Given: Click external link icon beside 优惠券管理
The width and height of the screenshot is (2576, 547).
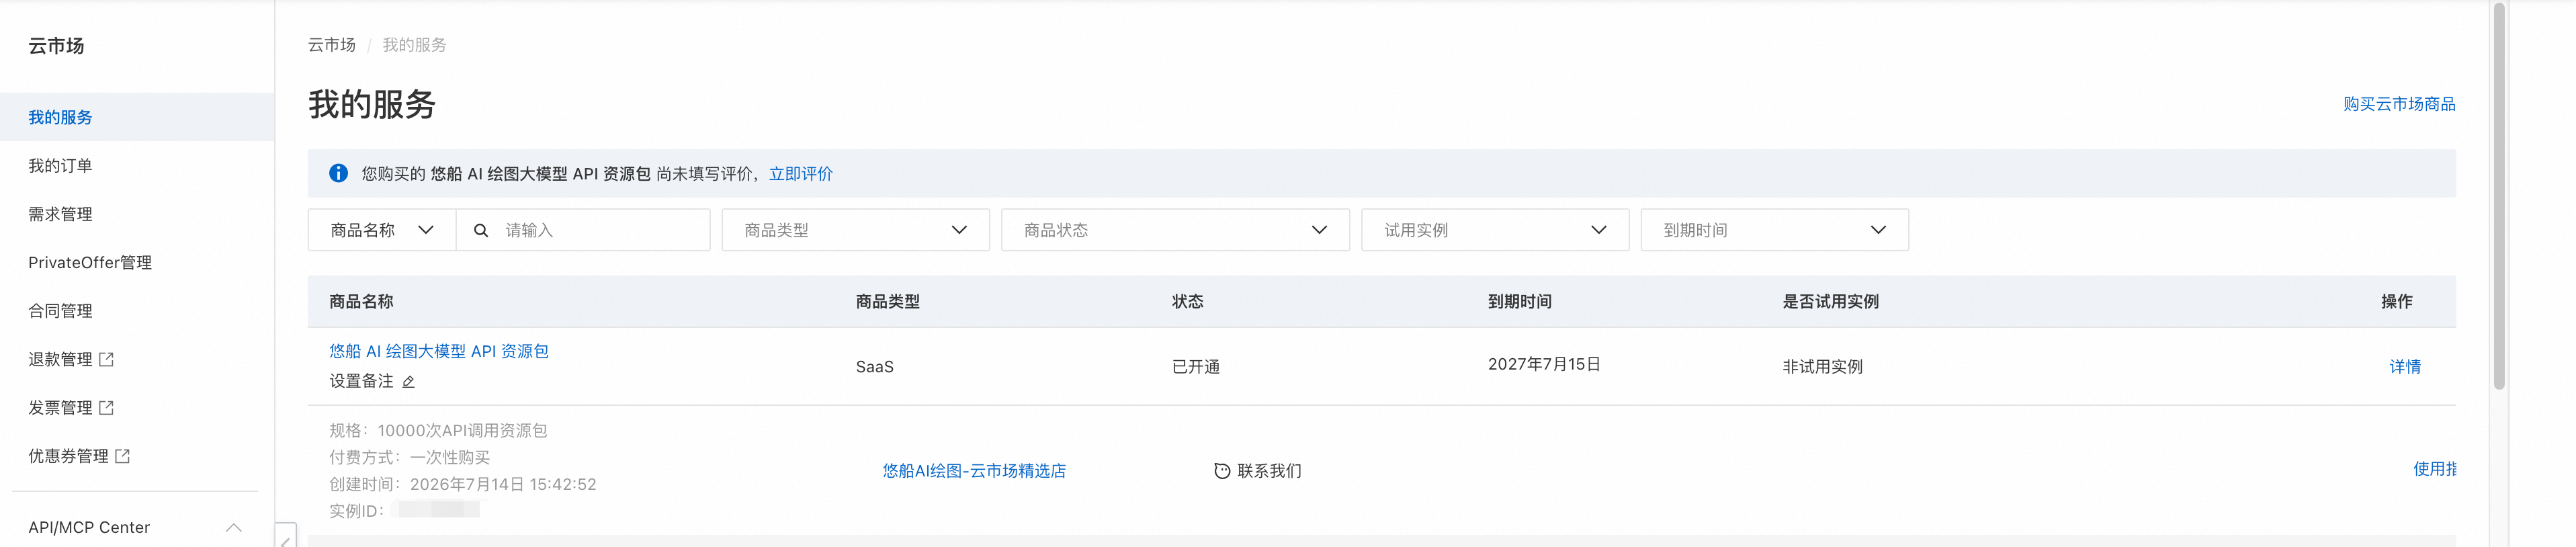Looking at the screenshot, I should click(x=123, y=456).
